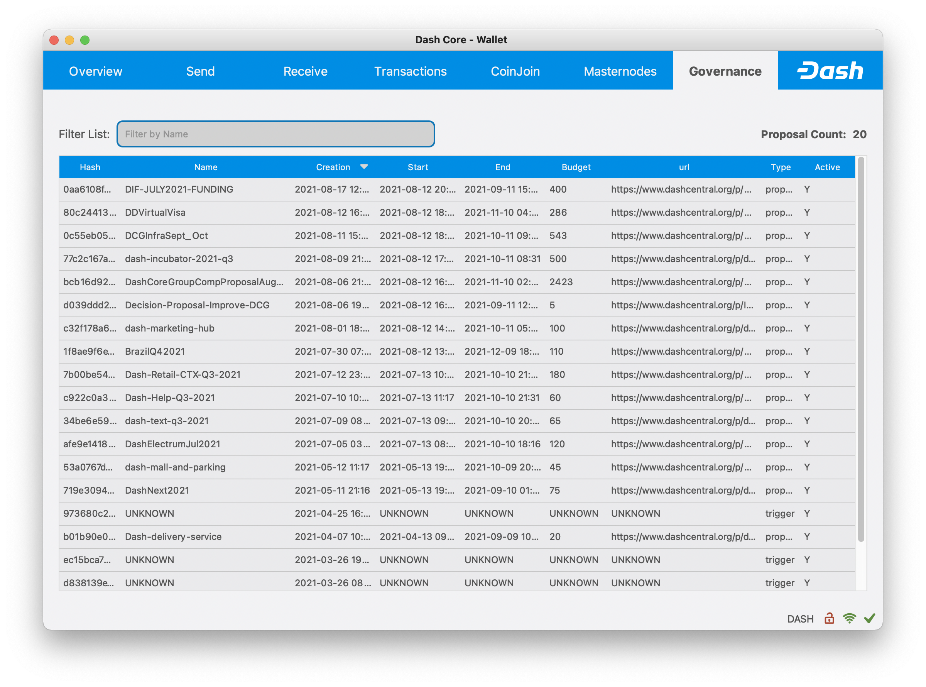Screen dimensions: 926x687
Task: Click the green synchronization checkmark icon
Action: pos(871,618)
